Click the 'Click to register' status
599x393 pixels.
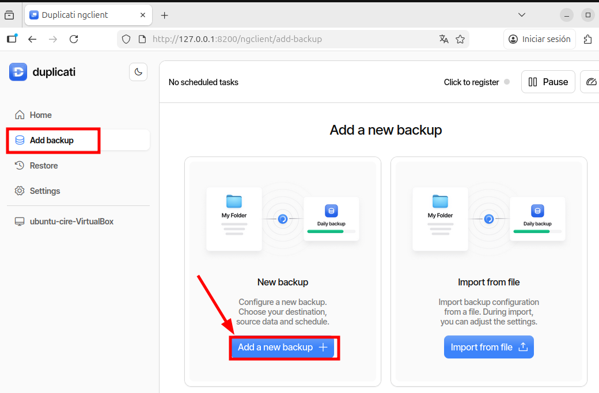471,82
